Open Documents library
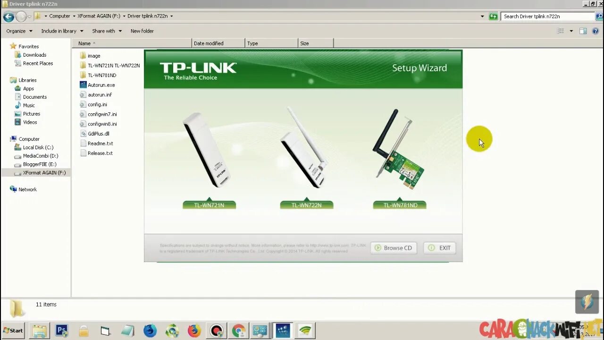This screenshot has width=604, height=340. [x=31, y=97]
